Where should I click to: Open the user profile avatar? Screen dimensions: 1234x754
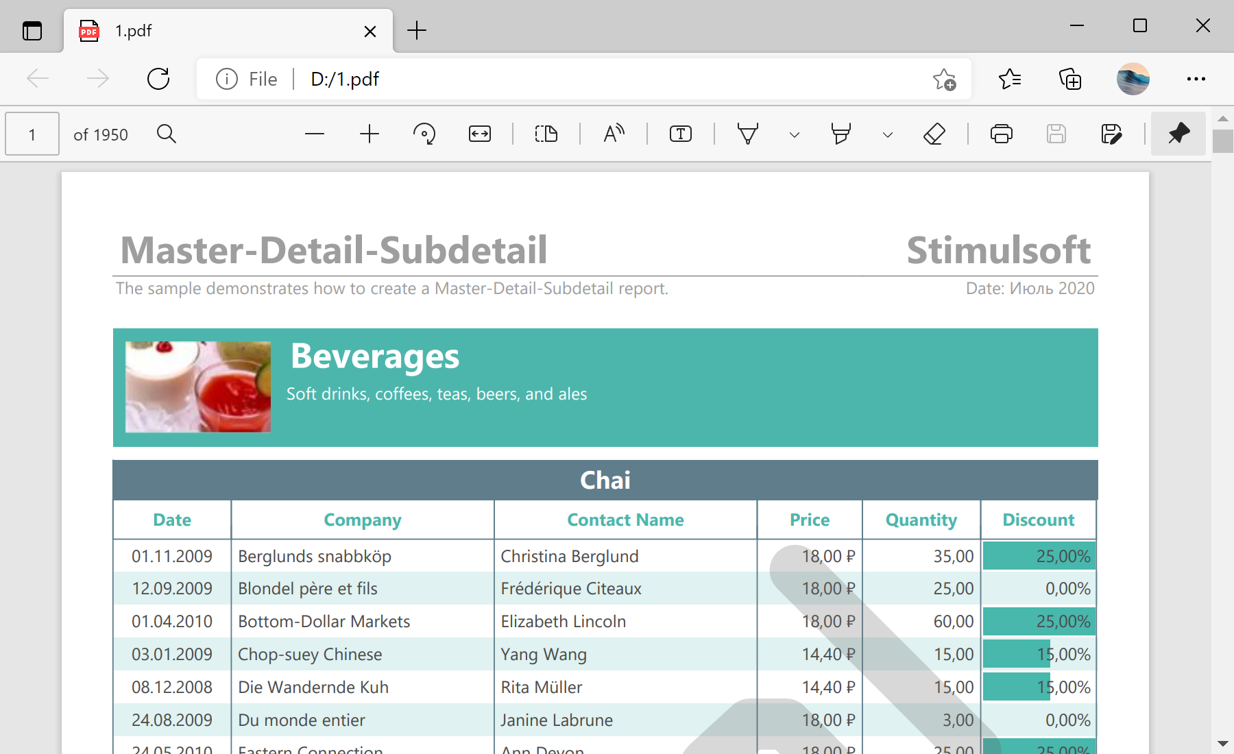click(1133, 79)
